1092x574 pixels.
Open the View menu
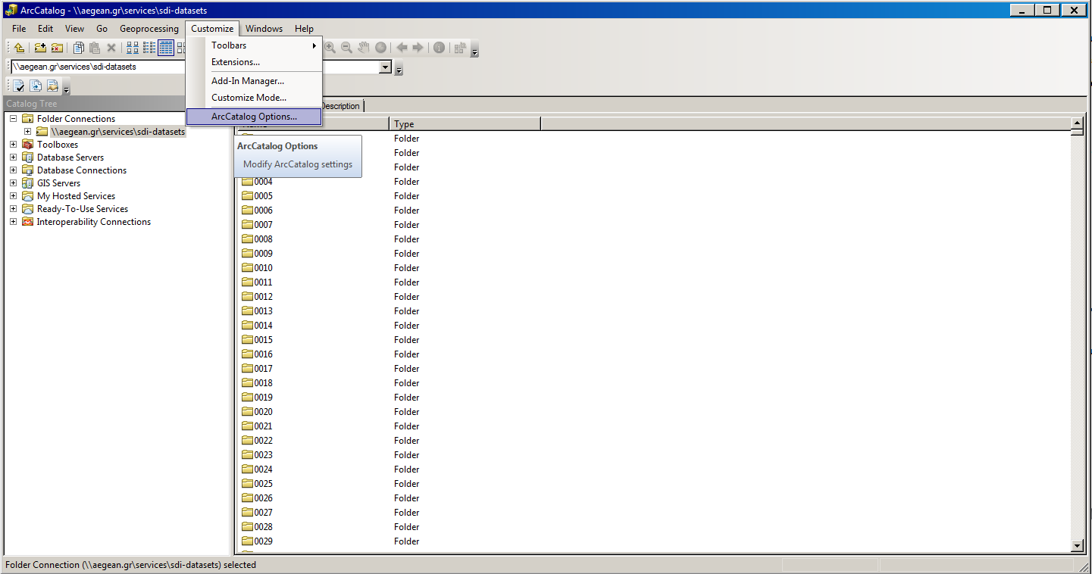click(74, 29)
